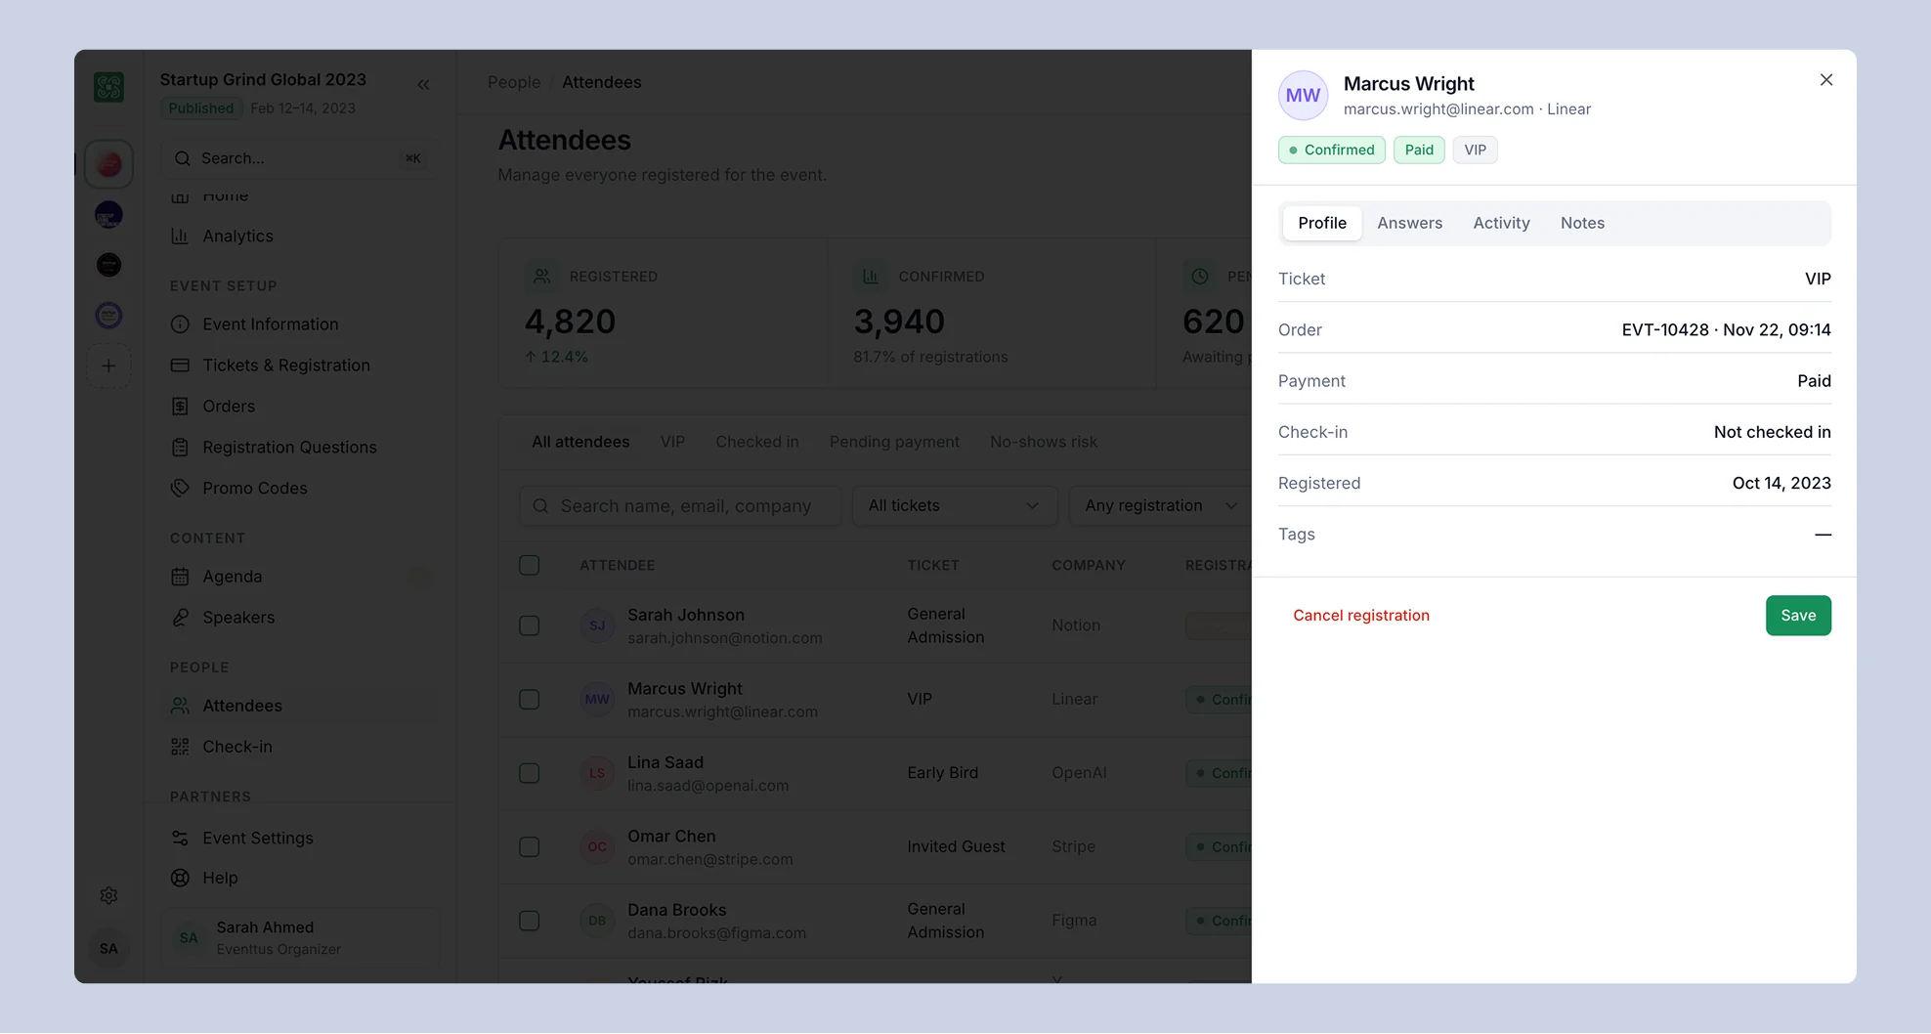Screen dimensions: 1931x1034
Task: Click the SA user avatar in left rail
Action: (108, 948)
